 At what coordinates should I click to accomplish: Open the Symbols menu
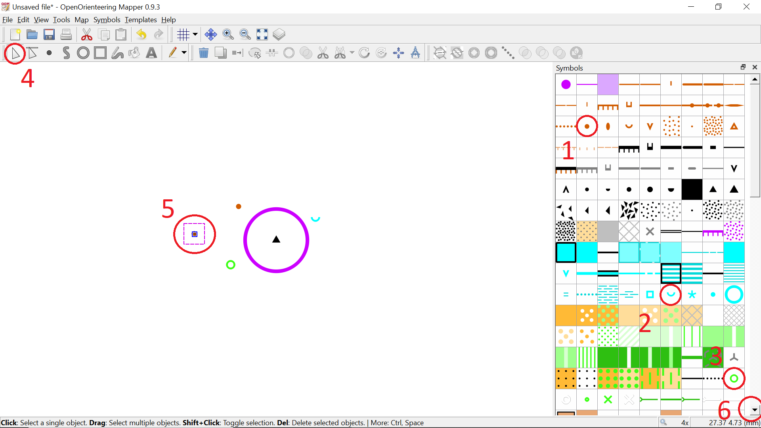(x=107, y=20)
